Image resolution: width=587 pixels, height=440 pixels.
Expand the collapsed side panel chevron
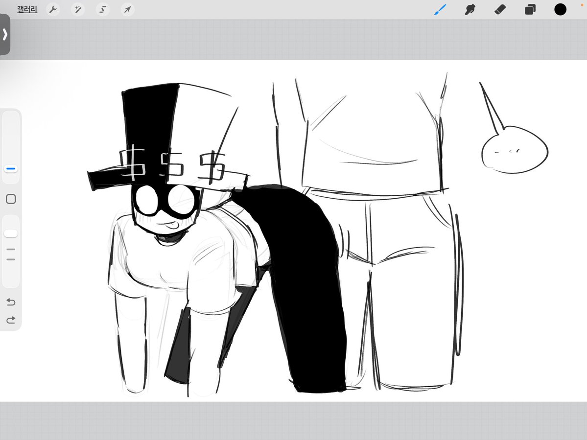click(x=5, y=34)
